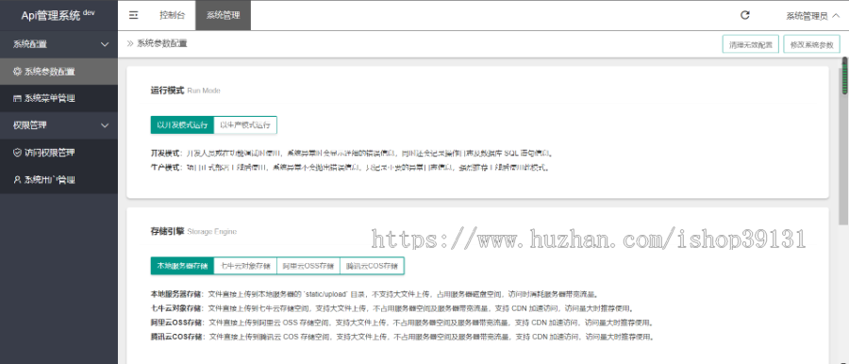Switch to the 系统管理 tab
This screenshot has width=849, height=364.
(x=223, y=15)
